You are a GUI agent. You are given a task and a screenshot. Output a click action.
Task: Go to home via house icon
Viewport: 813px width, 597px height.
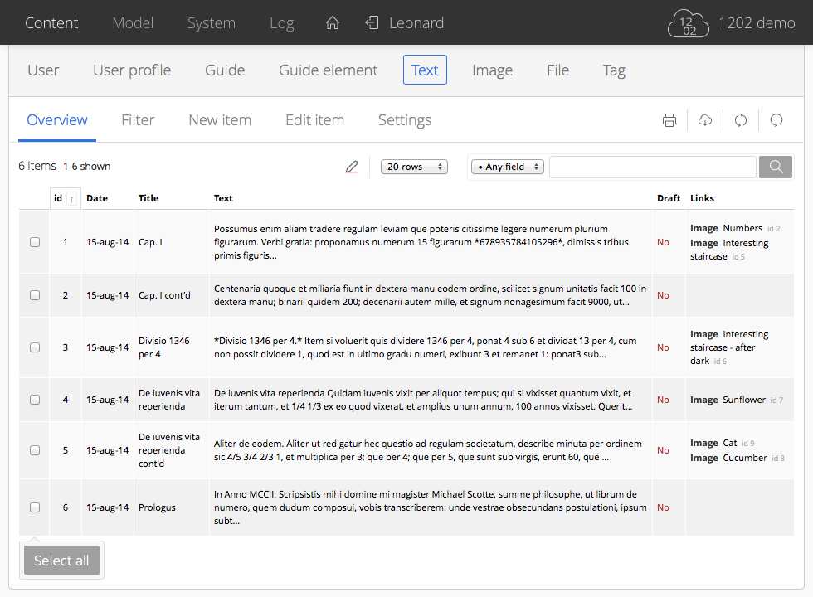(333, 23)
